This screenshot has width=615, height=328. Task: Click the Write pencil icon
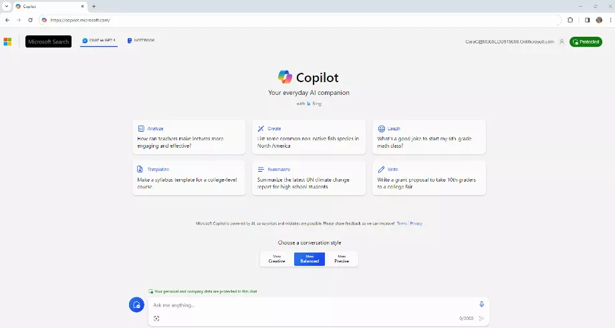381,169
